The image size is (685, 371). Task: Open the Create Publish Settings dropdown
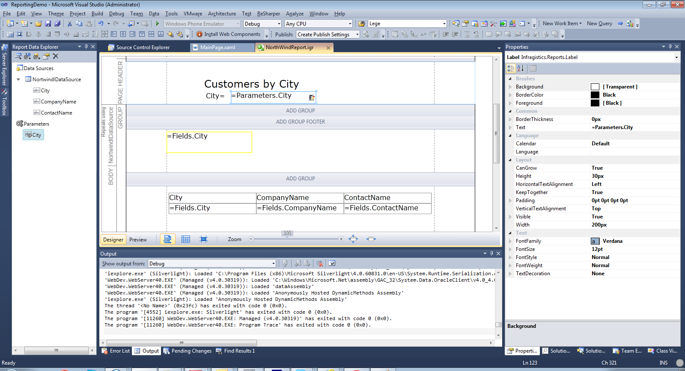coord(357,34)
